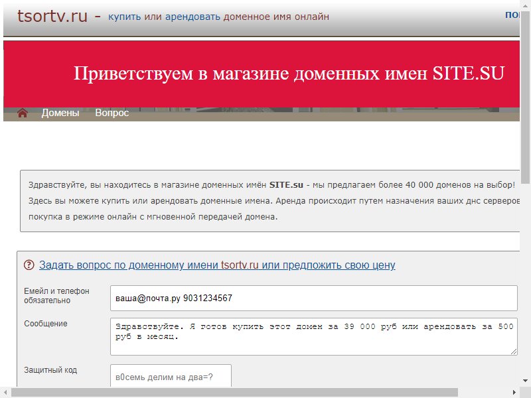Screen dimensions: 531x398
Task: Click the bold 'SITE.su' text in intro
Action: pos(286,185)
